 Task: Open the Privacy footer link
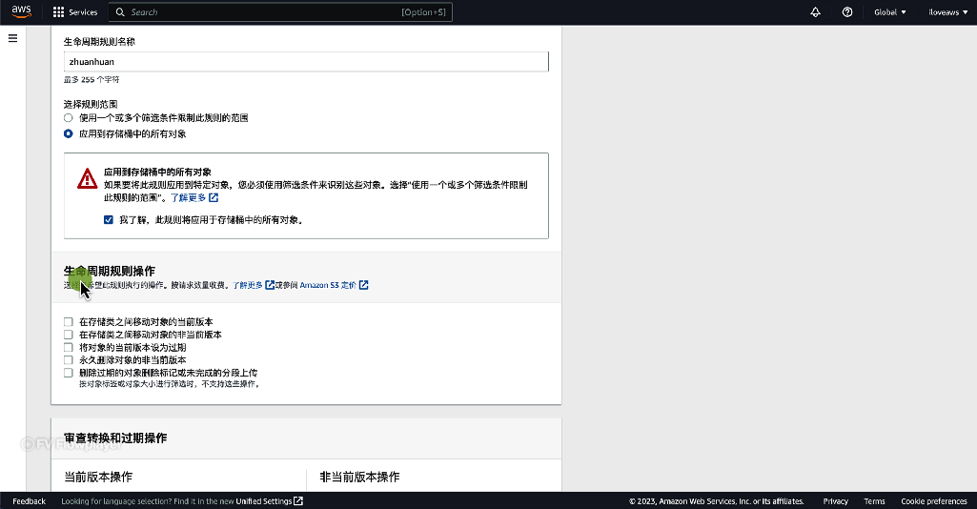tap(835, 501)
